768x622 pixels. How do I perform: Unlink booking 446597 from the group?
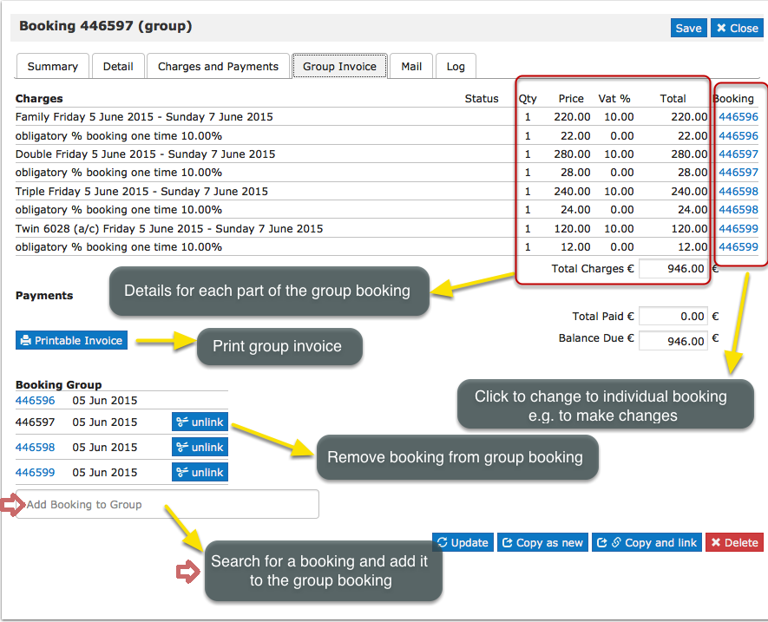click(200, 422)
